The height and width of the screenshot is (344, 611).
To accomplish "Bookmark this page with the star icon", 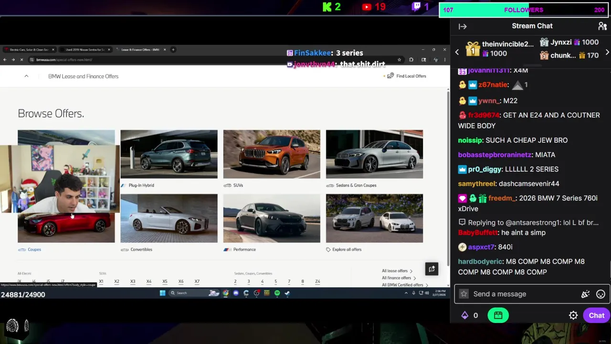I will coord(399,60).
